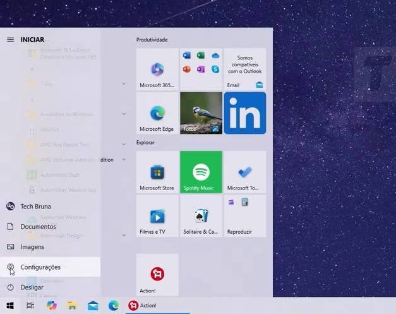Open the Email tile
The image size is (396, 314).
coord(245,69)
